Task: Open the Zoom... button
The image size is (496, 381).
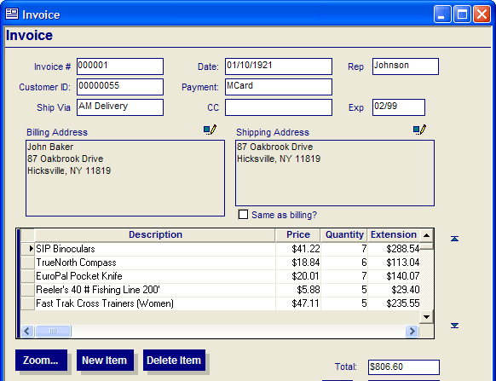Action: (x=41, y=360)
